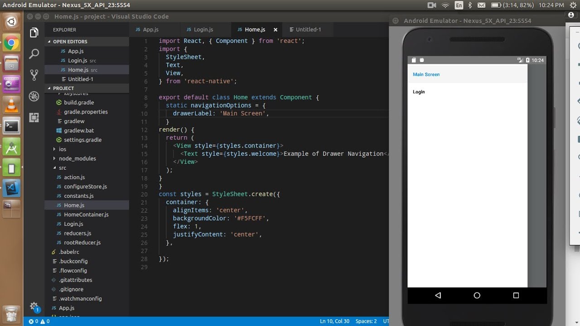Open Android Studio from Ubuntu dock

11,147
